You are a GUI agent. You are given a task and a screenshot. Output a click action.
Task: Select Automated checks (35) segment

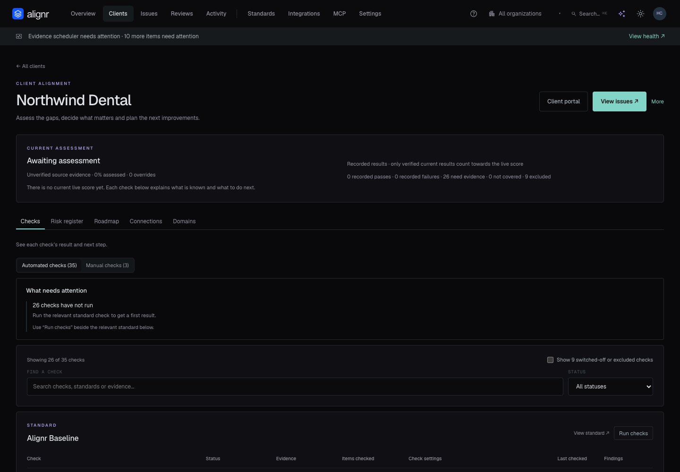(x=49, y=265)
